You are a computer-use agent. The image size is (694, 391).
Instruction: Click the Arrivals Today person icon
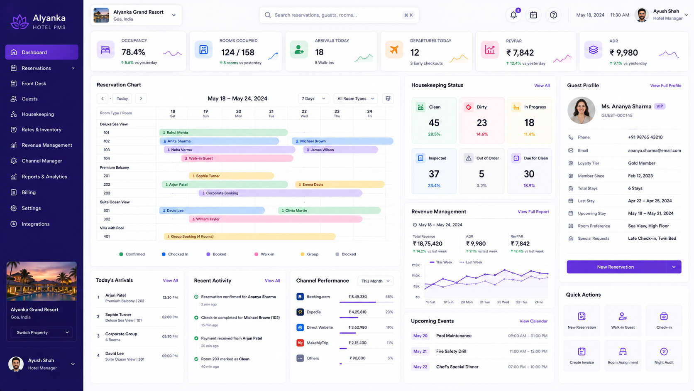point(299,50)
